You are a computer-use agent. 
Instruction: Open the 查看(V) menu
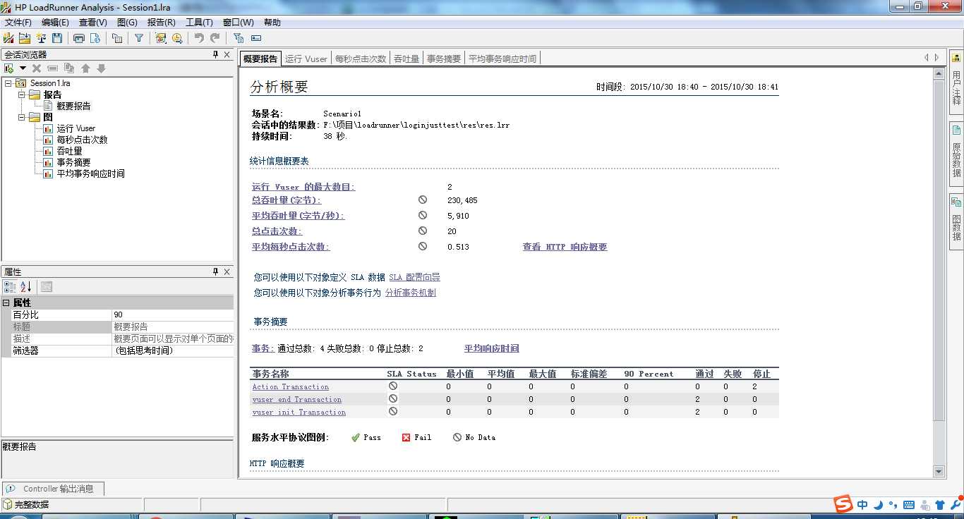[92, 23]
